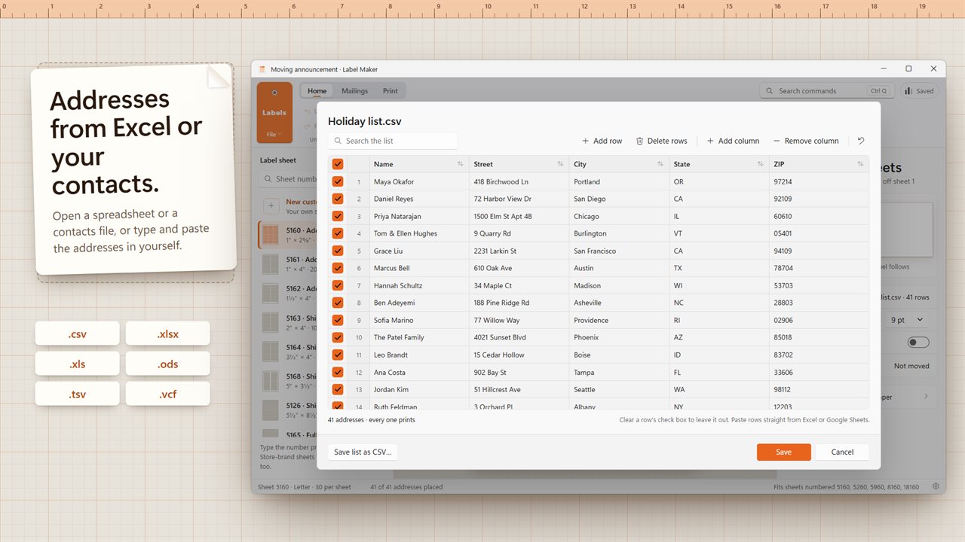This screenshot has height=542, width=965.
Task: Select the 5163 sheet thumbnail in sidebar
Action: tap(270, 323)
